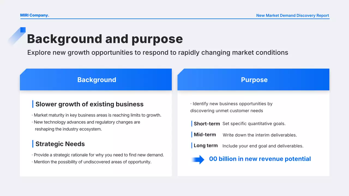Select the Strategic Needs heading

click(60, 144)
